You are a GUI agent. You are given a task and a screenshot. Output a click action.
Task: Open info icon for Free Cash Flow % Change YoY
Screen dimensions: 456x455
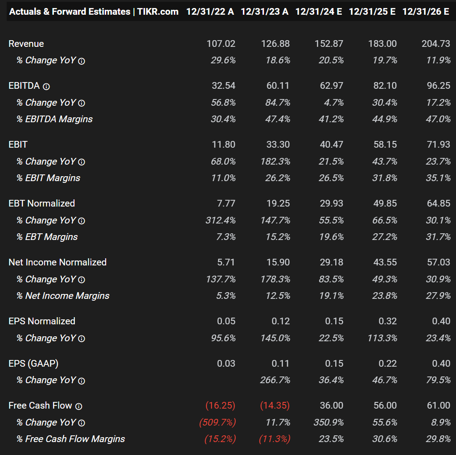click(x=82, y=423)
